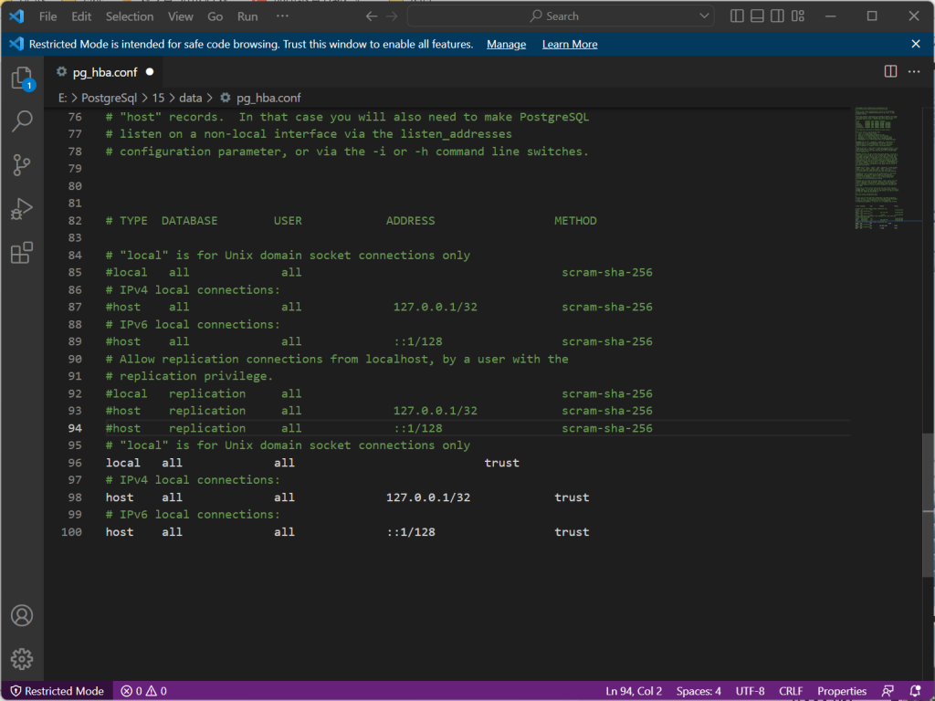Click '#host' at start of line 94
This screenshot has height=701, width=935.
123,428
